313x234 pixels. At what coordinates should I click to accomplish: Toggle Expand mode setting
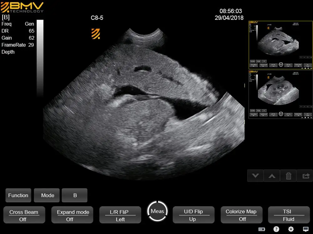72,215
